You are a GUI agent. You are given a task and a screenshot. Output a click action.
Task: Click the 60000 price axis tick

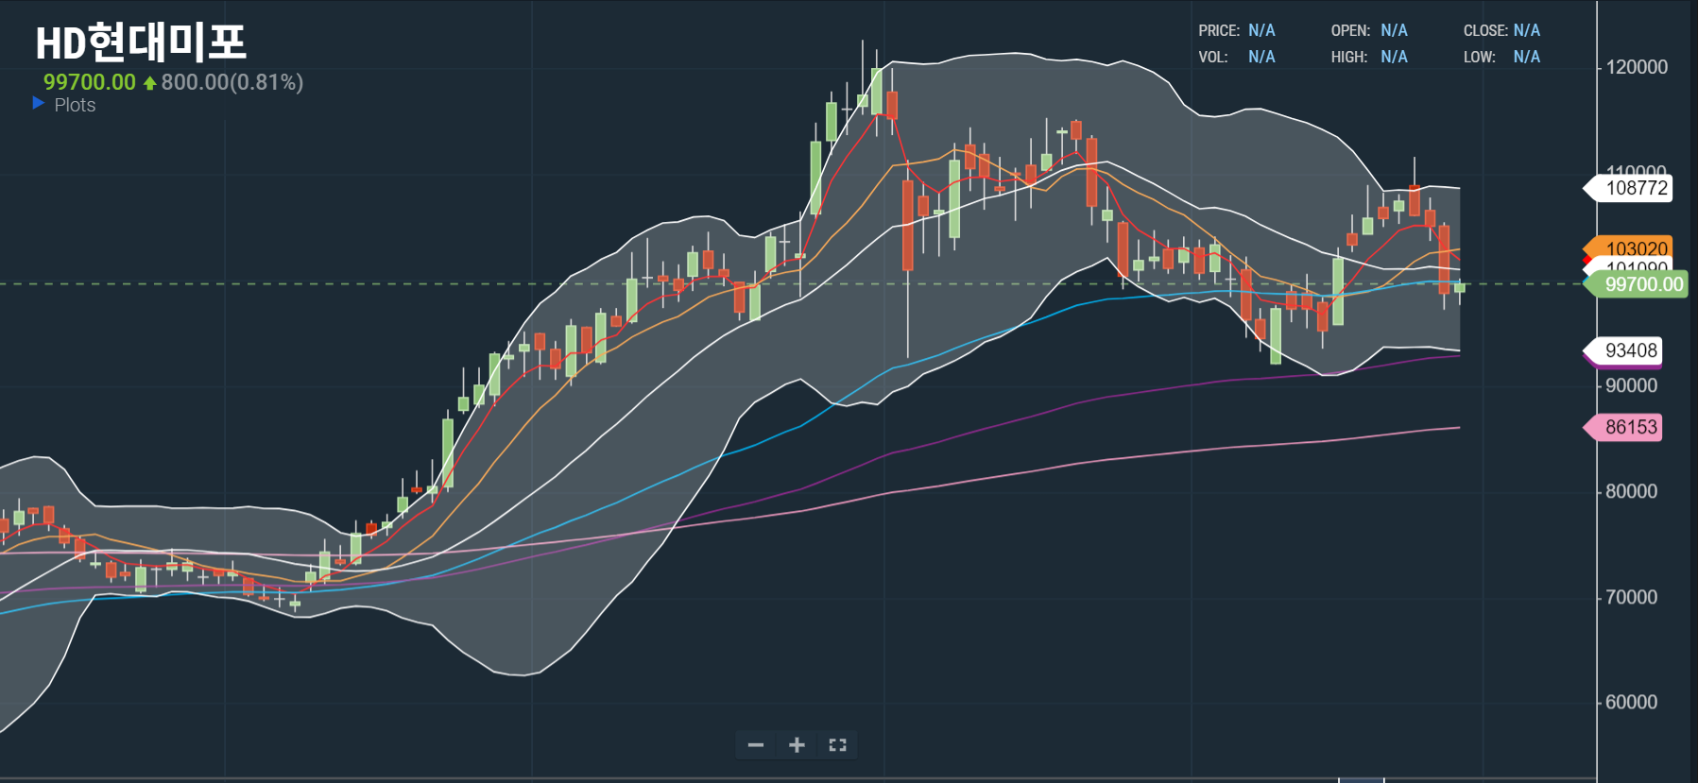point(1631,702)
